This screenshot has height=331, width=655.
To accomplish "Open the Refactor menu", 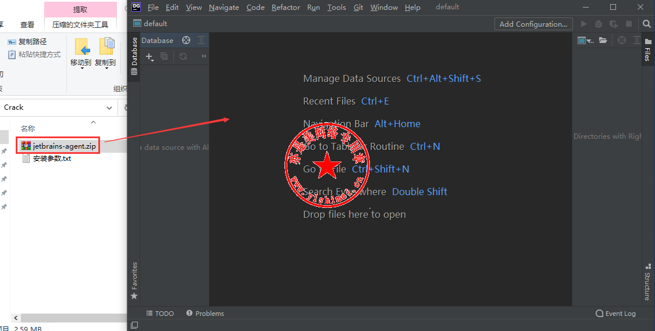I will [x=286, y=8].
